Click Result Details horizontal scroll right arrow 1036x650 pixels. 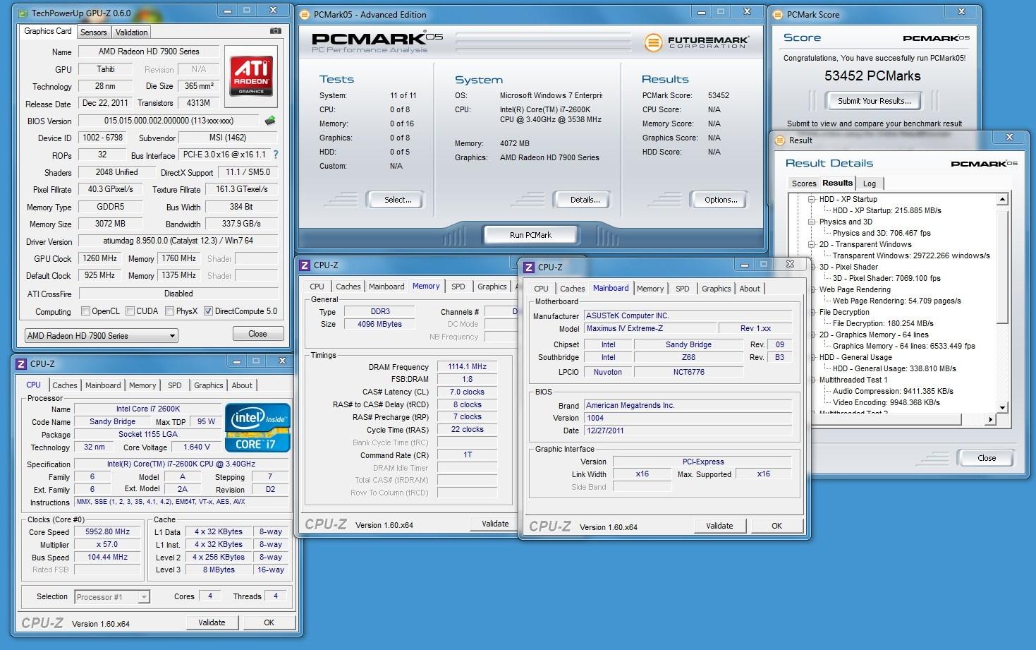(990, 419)
